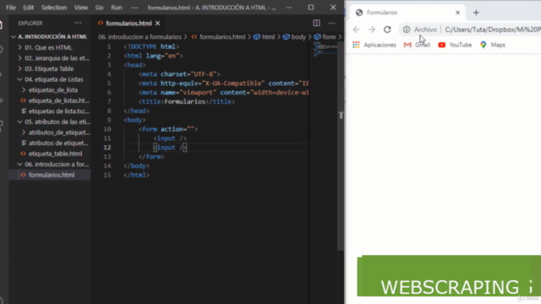This screenshot has width=541, height=304.
Task: Maximize the VS Code window
Action: (311, 8)
